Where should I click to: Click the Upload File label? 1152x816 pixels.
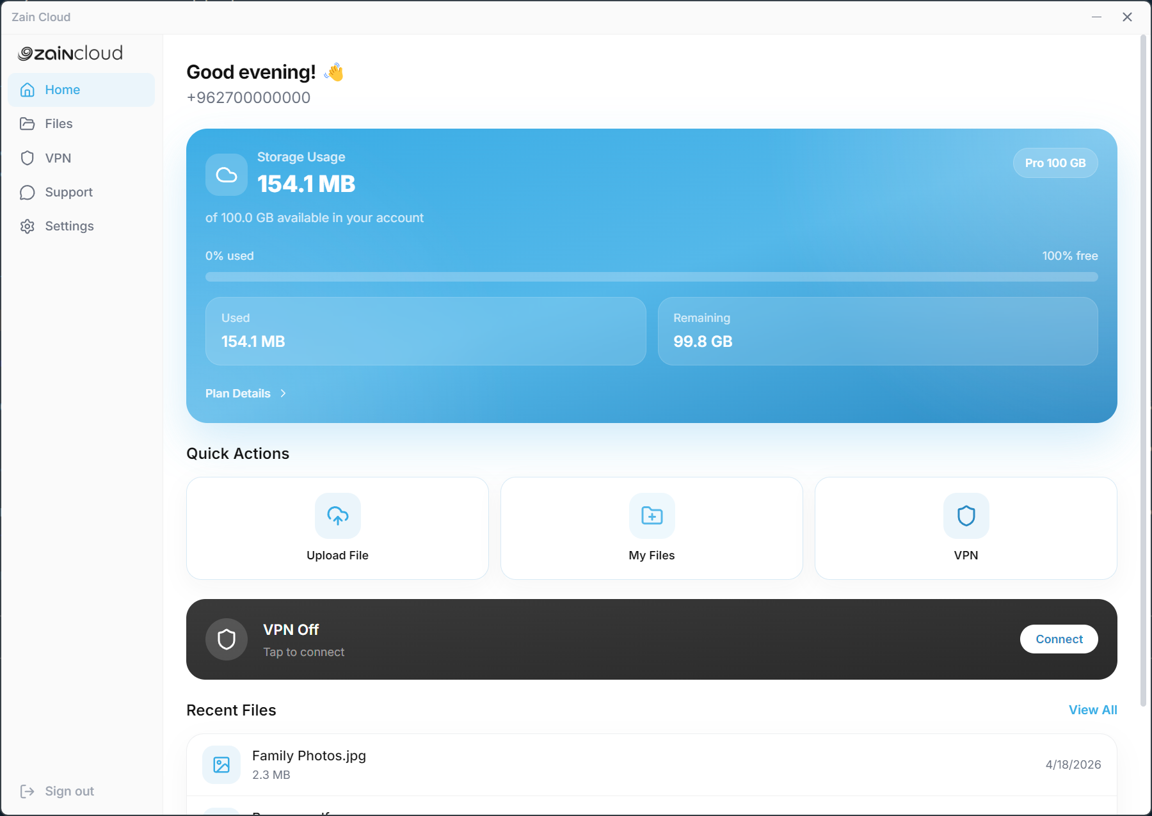pos(337,556)
